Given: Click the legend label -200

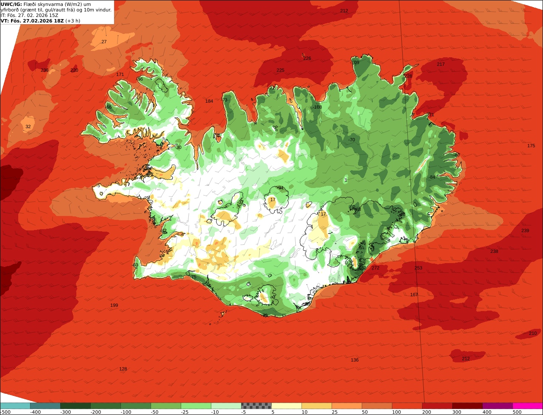Looking at the screenshot, I should point(95,412).
